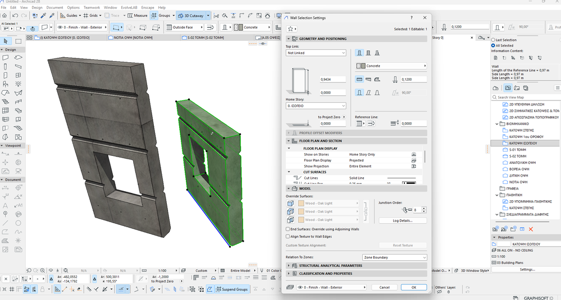This screenshot has width=561, height=300.
Task: Select the Arrow selection tool
Action: (x=6, y=41)
